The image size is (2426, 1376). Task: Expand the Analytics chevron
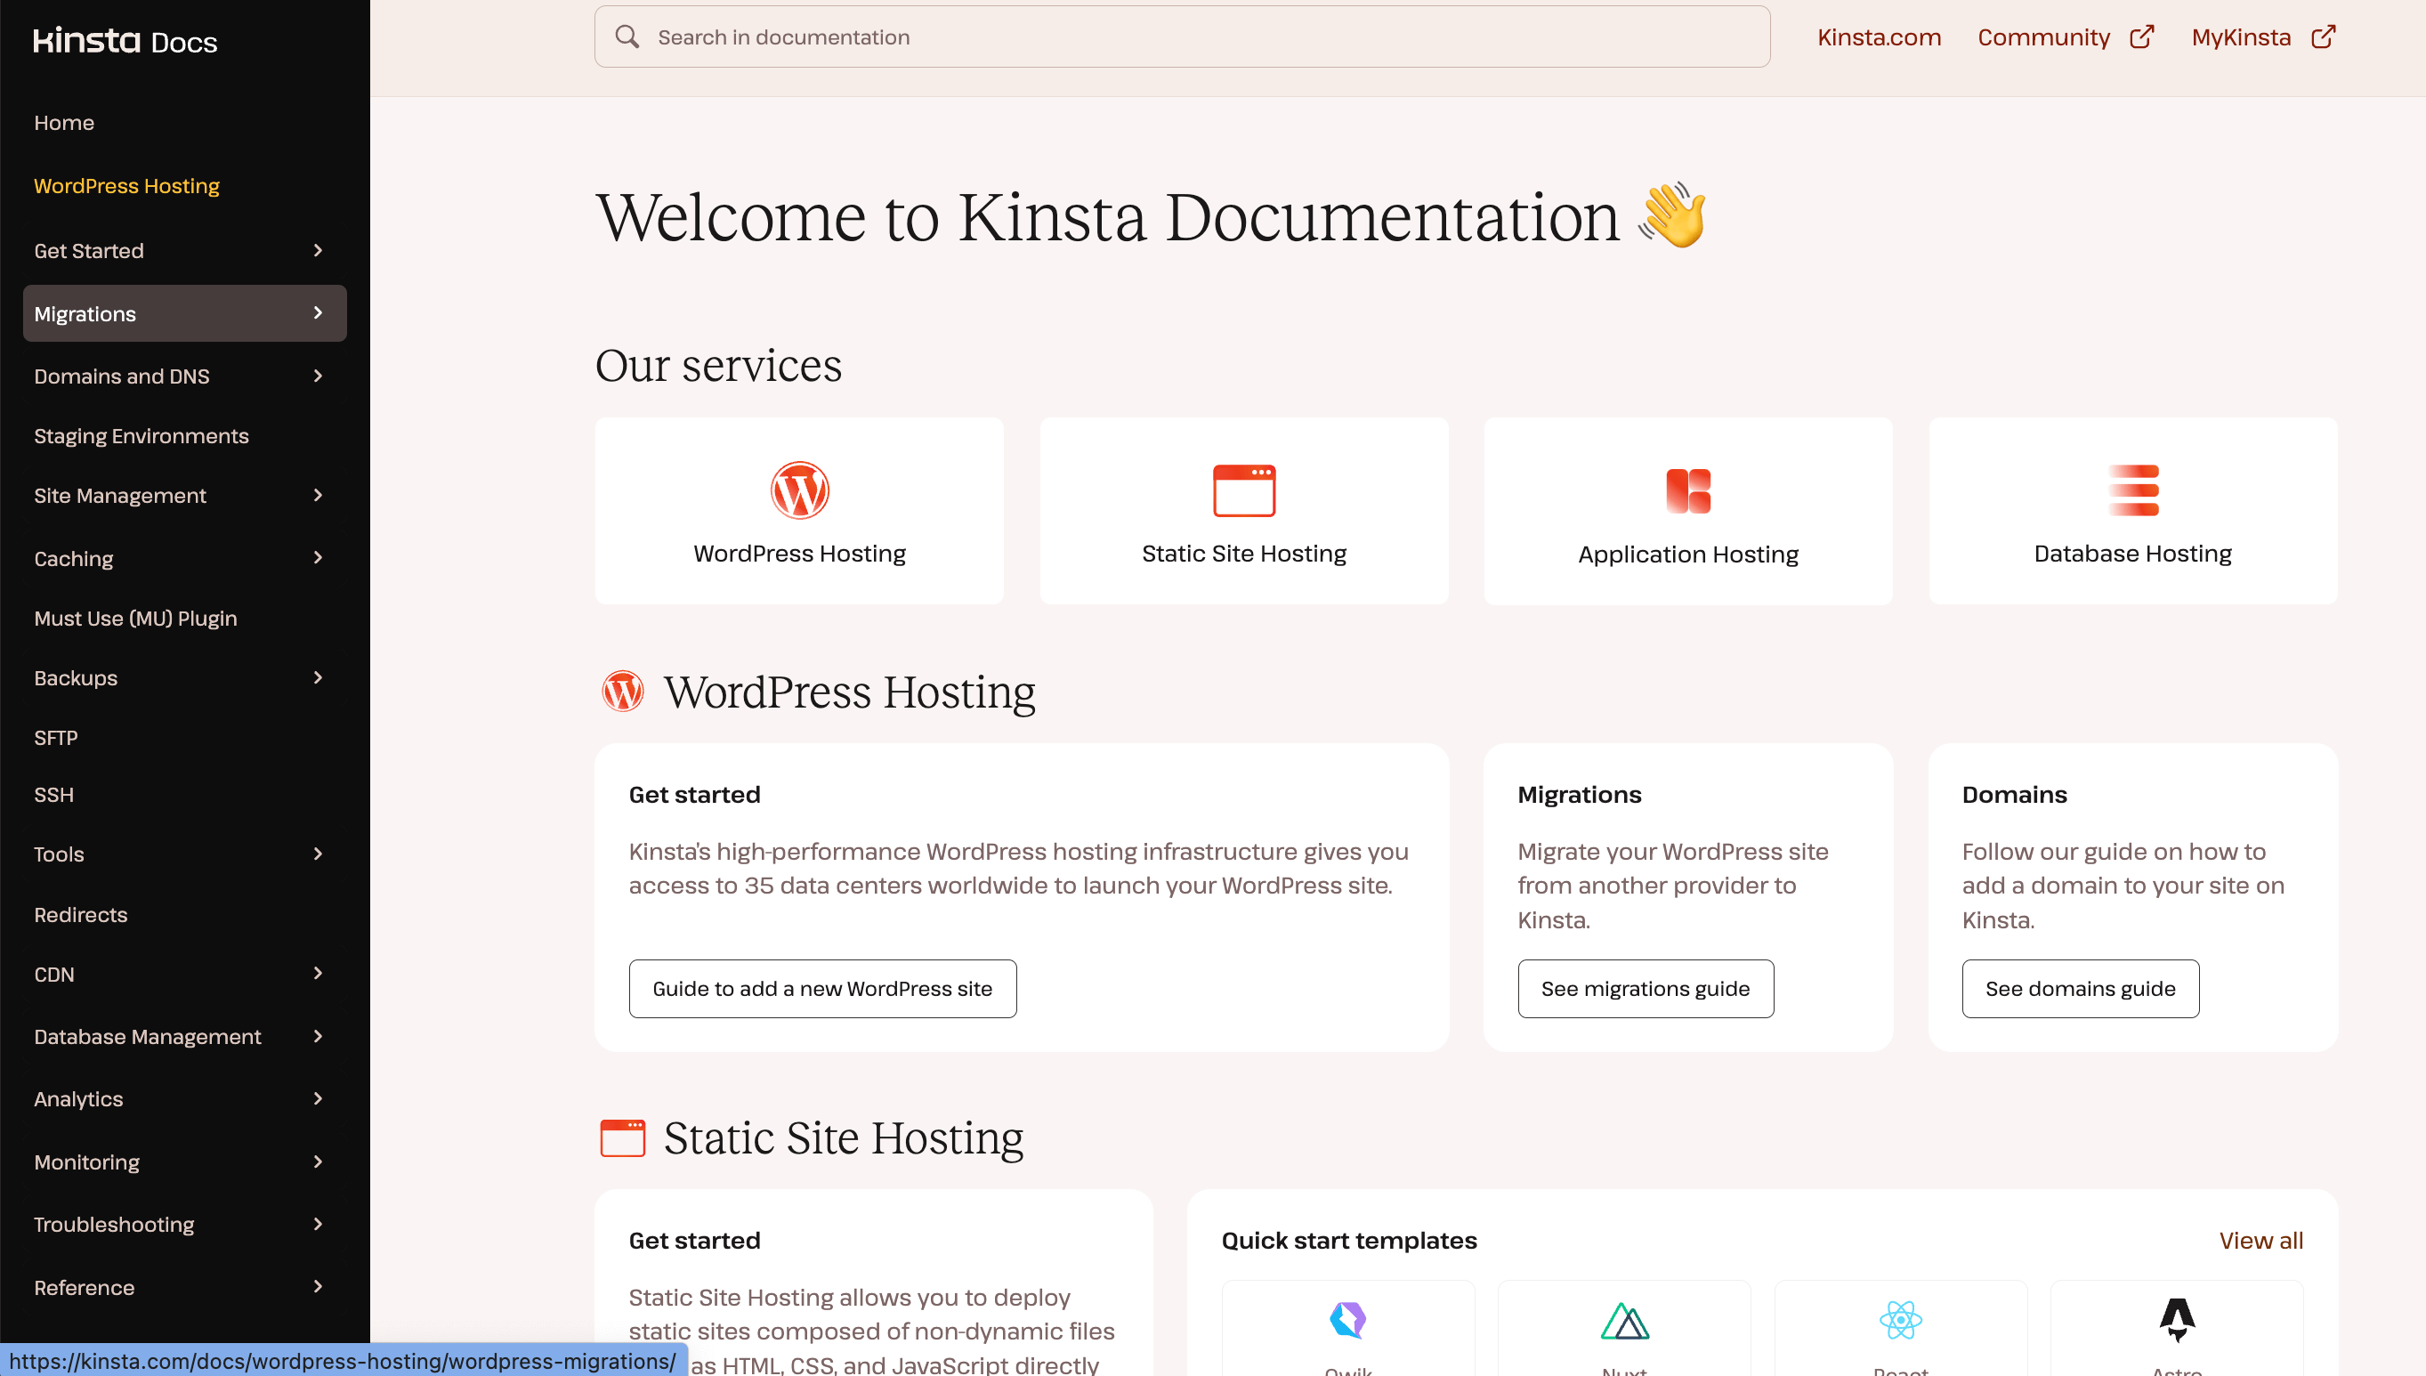(x=319, y=1098)
